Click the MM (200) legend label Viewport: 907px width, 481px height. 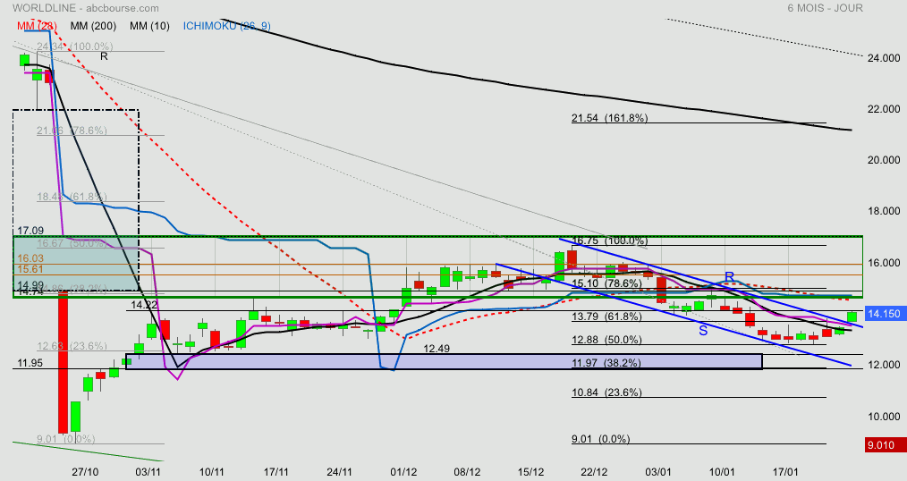(93, 26)
